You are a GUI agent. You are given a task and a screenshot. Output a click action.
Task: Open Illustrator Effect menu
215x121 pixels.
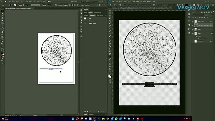(x=31, y=2)
